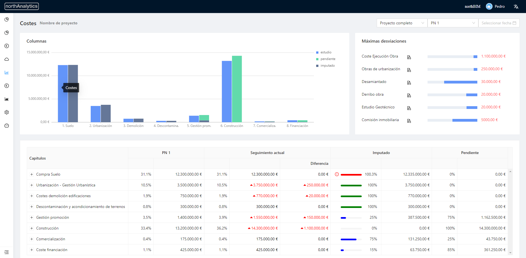Click the Seguimiento actual column header
526x258 pixels.
coord(267,153)
